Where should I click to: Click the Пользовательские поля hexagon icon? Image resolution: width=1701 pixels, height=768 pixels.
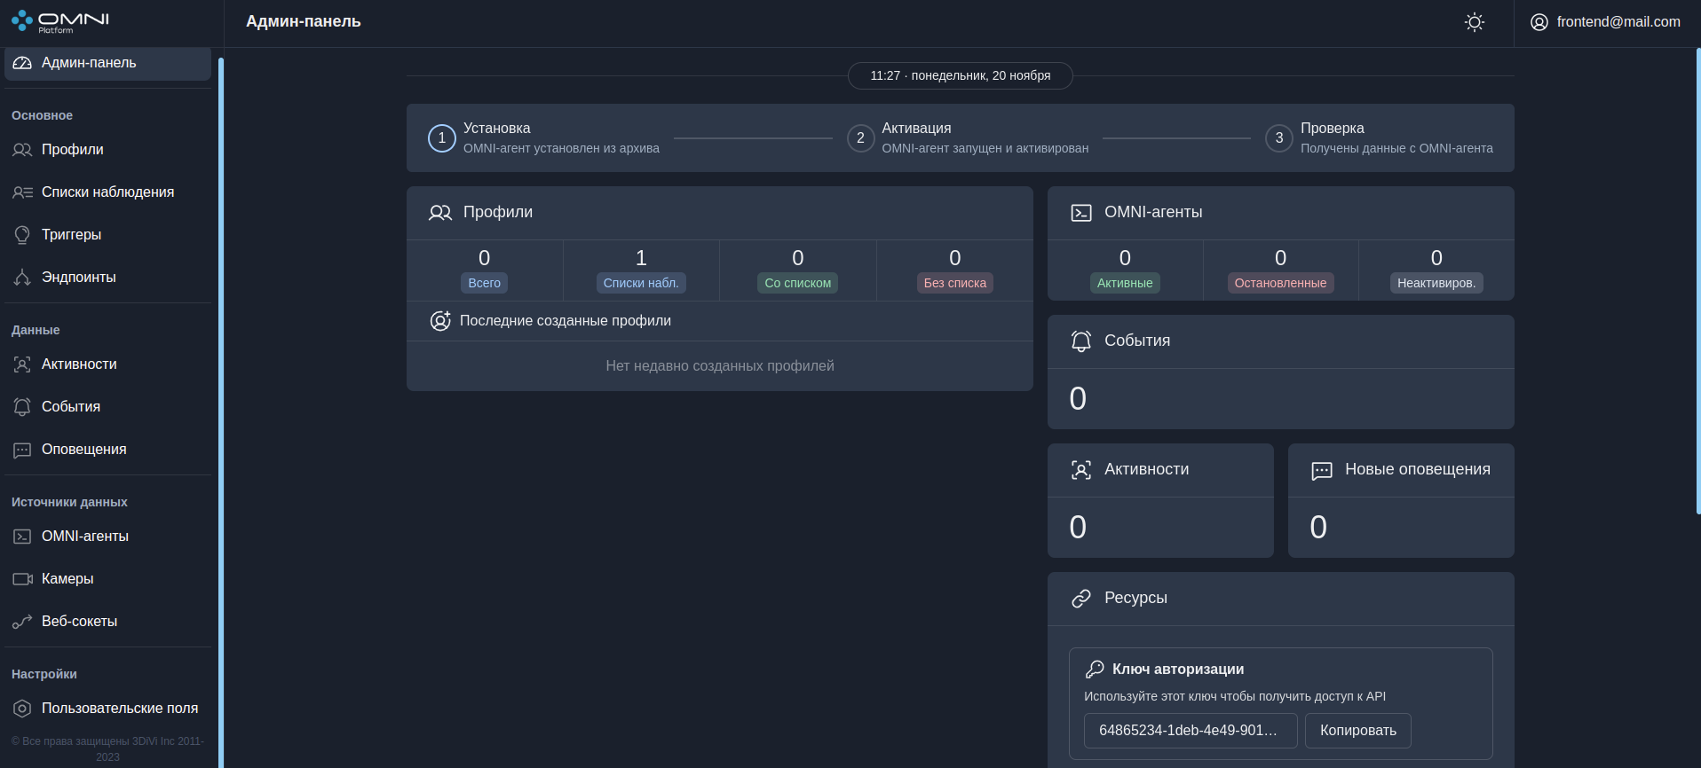tap(22, 709)
